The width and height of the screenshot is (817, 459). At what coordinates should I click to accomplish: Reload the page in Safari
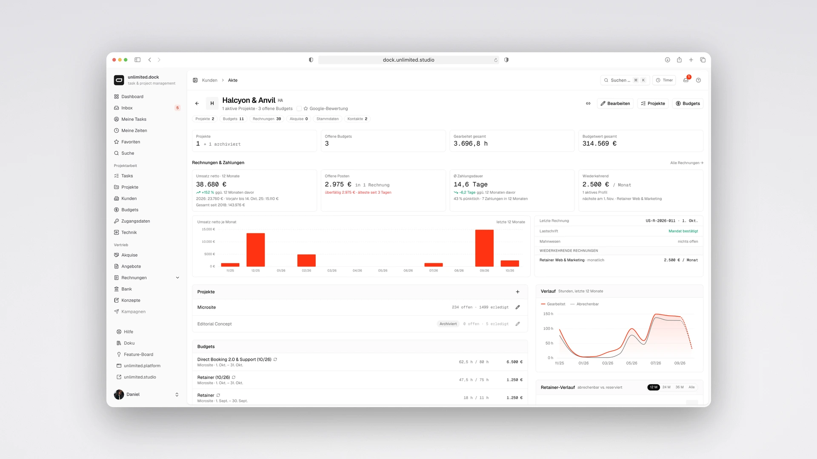coord(496,60)
